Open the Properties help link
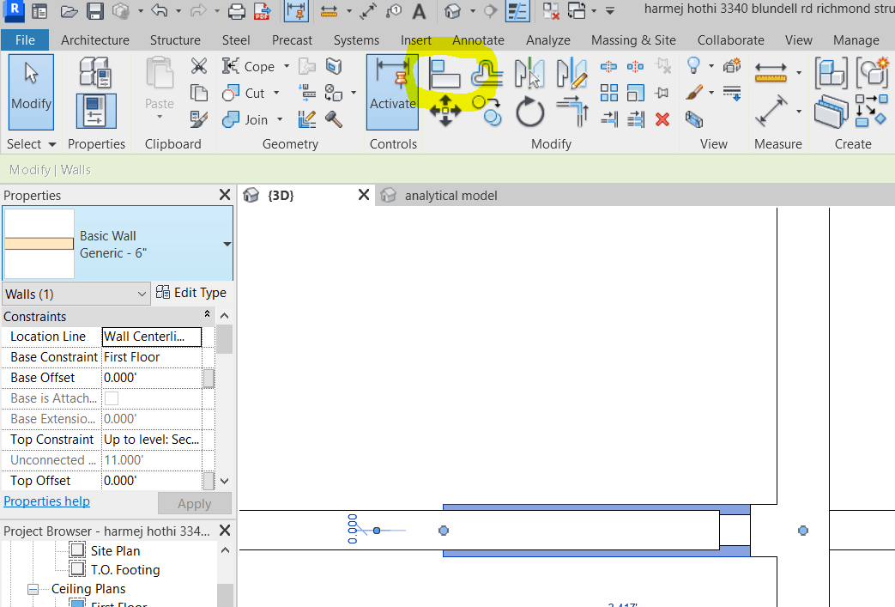This screenshot has width=895, height=607. coord(46,501)
